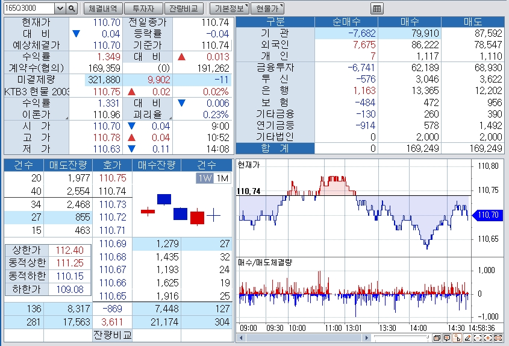
Task: Select ask price 110.75 in order book
Action: point(112,178)
